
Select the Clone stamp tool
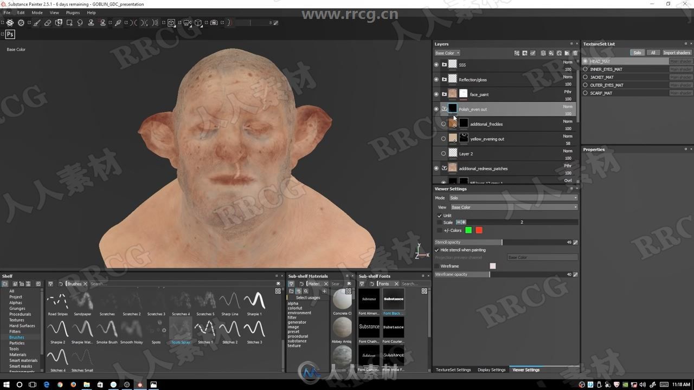pos(91,23)
